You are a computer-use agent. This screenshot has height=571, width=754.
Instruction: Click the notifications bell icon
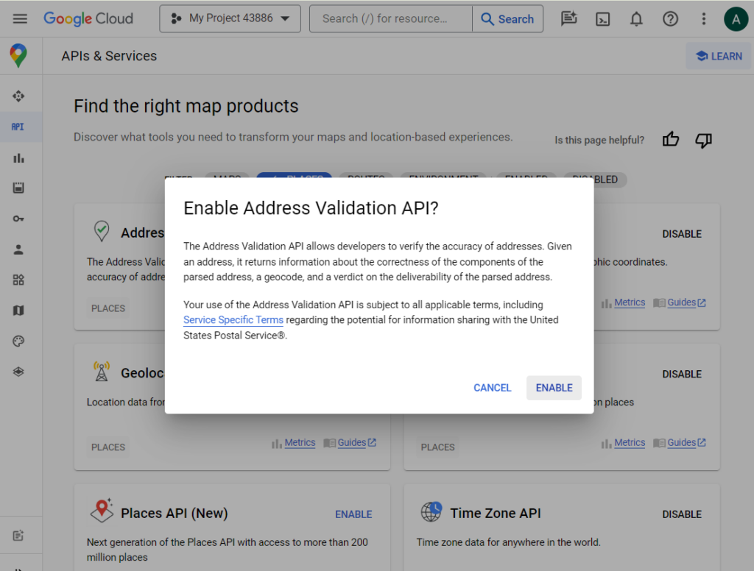pos(636,18)
